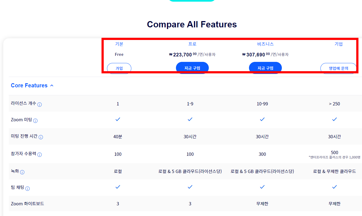The width and height of the screenshot is (362, 216).
Task: Click the ₩223,700 price text
Action: click(183, 54)
